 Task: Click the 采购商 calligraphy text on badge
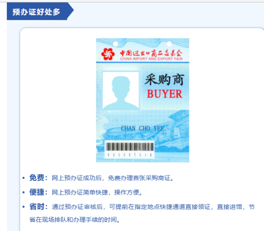(165, 80)
